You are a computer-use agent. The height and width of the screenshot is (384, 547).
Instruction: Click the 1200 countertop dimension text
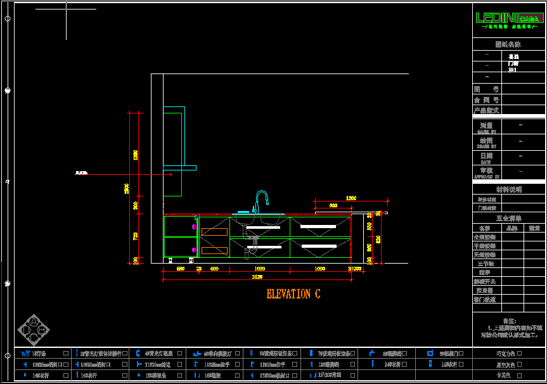coord(351,198)
